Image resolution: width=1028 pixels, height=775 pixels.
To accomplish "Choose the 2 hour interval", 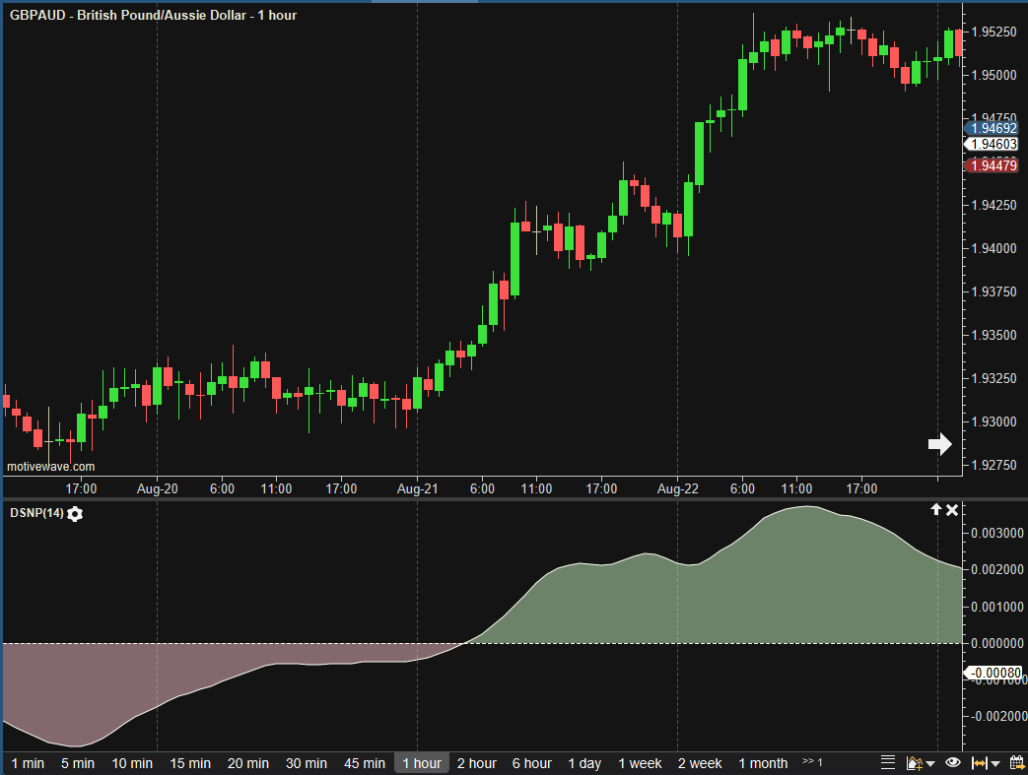I will 477,763.
